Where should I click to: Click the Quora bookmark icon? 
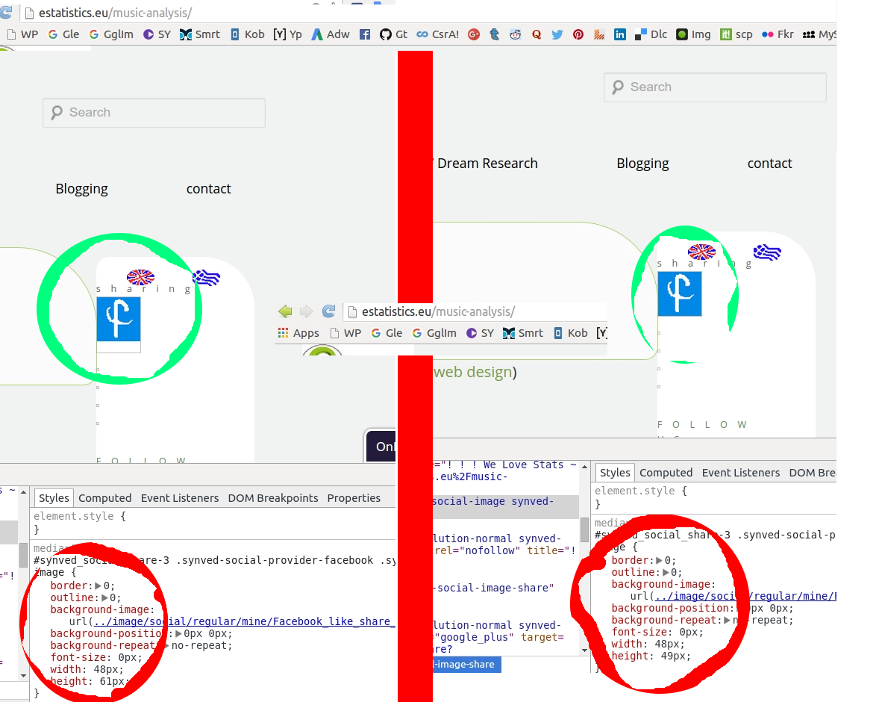[x=537, y=34]
